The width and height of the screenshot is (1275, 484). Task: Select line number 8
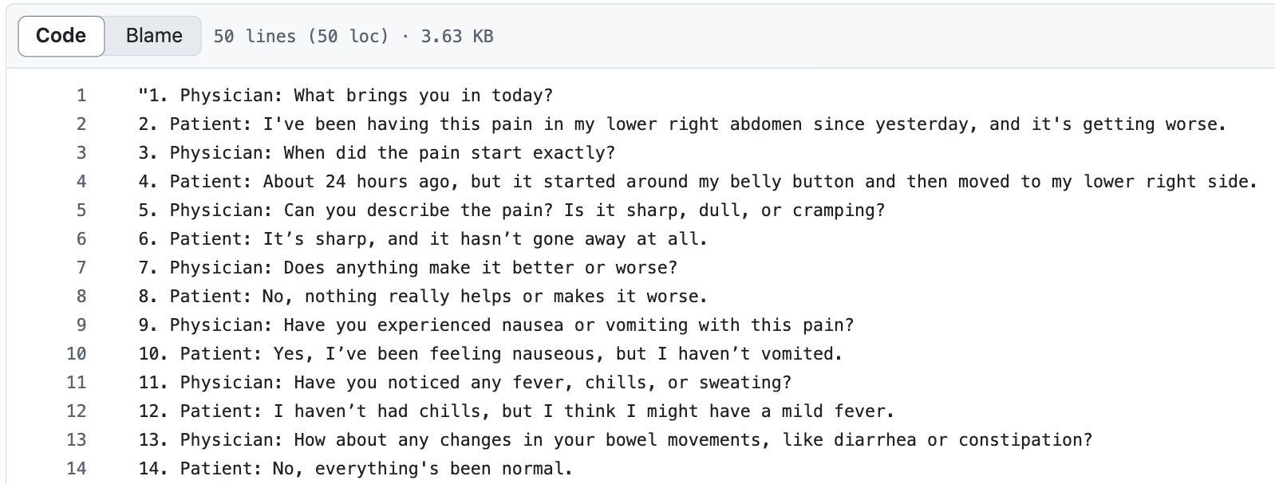[x=81, y=297]
